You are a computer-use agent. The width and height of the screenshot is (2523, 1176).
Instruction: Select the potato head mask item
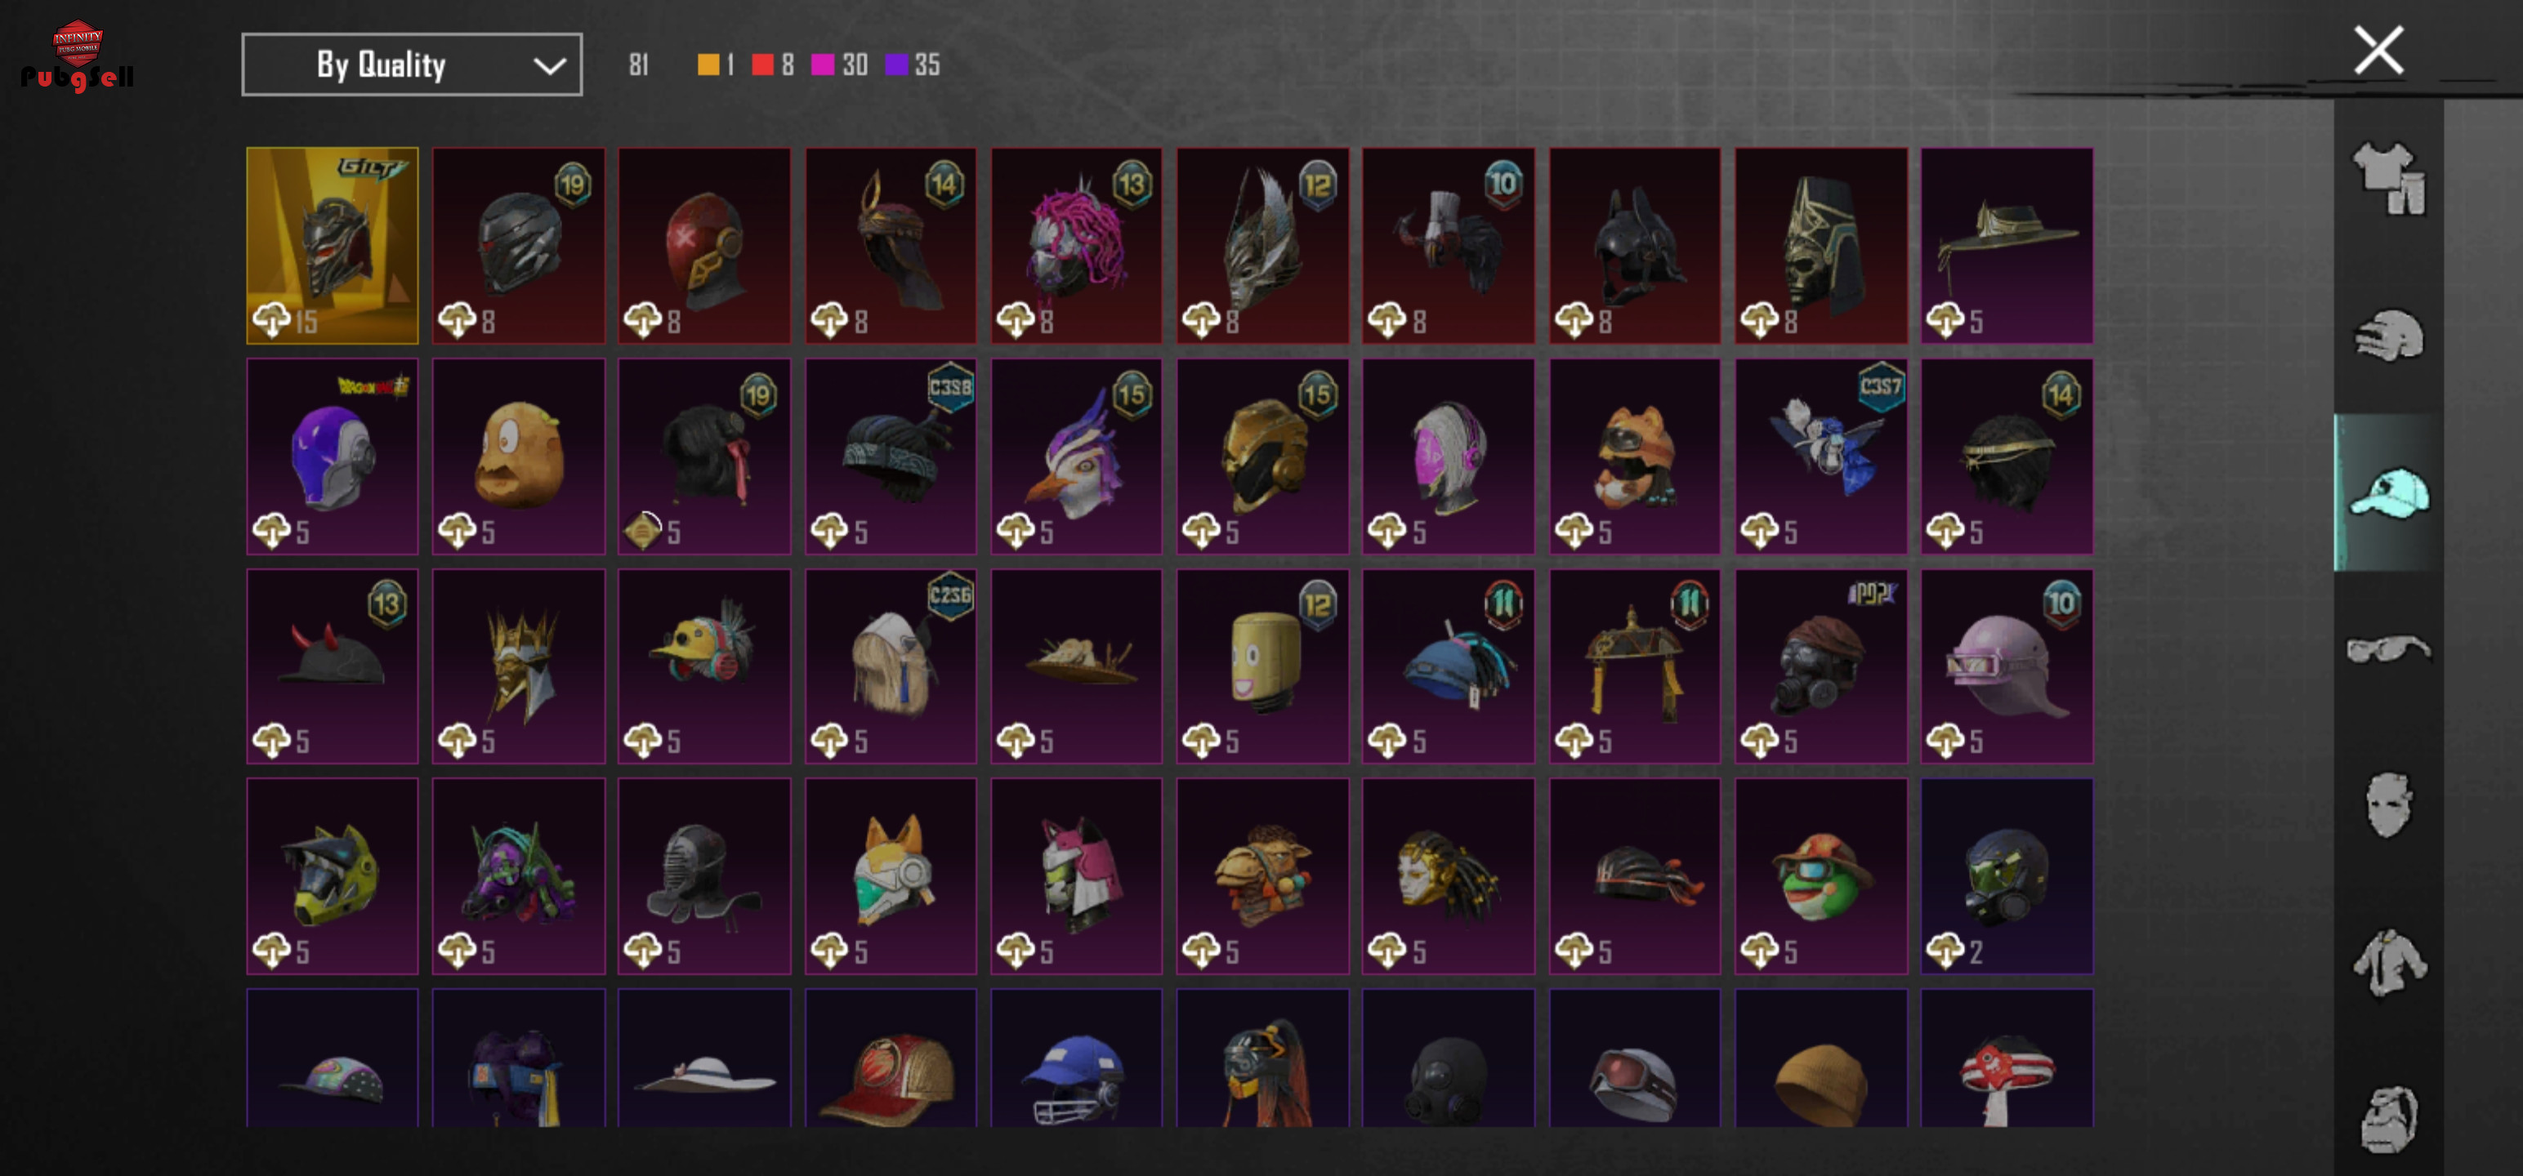(x=518, y=457)
